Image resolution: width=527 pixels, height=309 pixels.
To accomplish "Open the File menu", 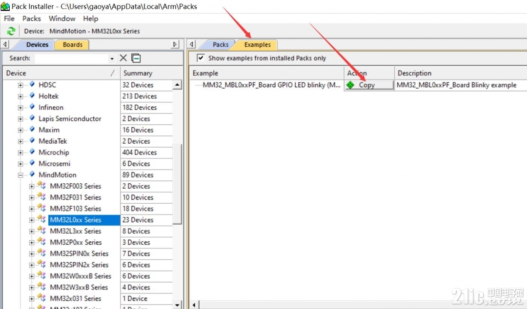I will pyautogui.click(x=9, y=19).
